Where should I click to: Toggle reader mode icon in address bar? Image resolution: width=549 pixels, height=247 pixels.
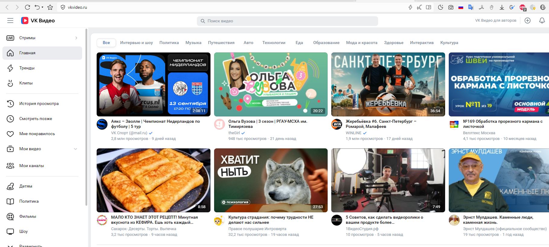click(x=428, y=7)
